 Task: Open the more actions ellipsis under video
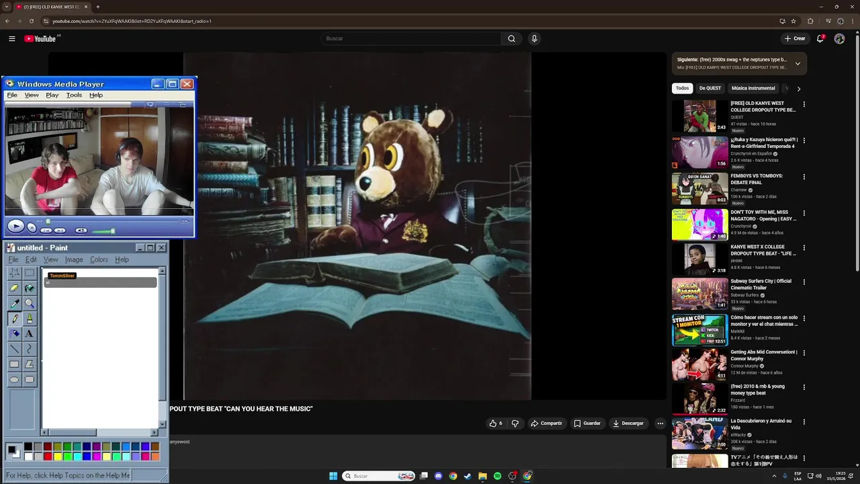click(660, 424)
